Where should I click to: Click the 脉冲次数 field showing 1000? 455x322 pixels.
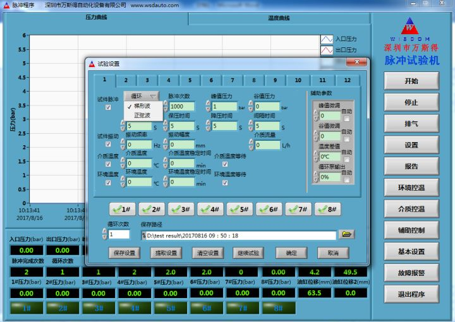pyautogui.click(x=181, y=106)
